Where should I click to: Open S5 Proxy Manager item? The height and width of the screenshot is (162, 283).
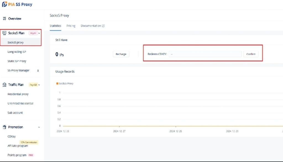click(19, 70)
